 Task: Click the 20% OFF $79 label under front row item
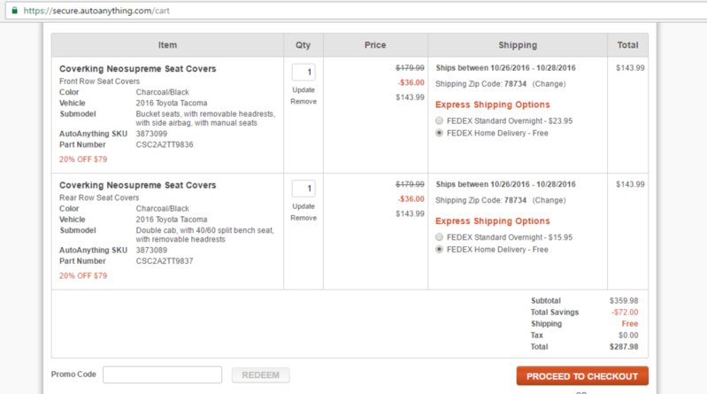coord(83,159)
